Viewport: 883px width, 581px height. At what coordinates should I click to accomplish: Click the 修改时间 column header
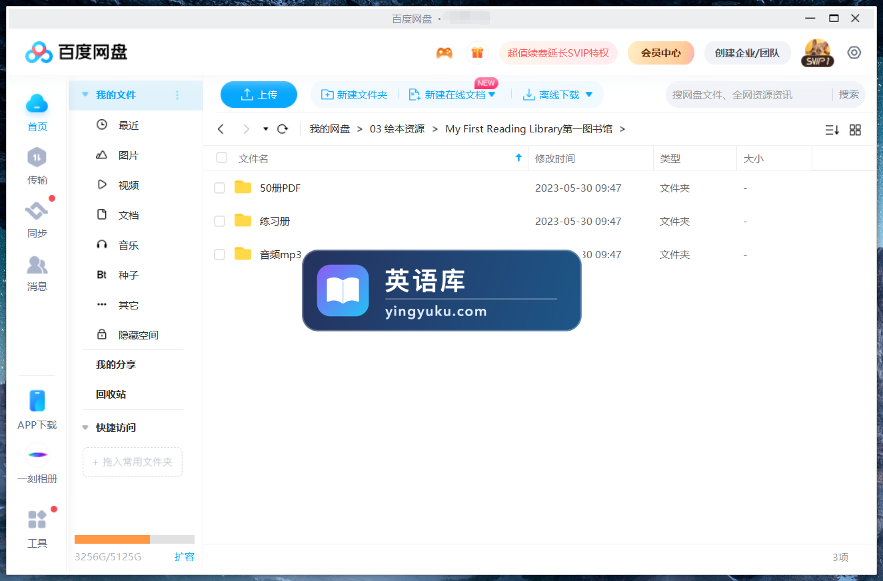click(590, 158)
